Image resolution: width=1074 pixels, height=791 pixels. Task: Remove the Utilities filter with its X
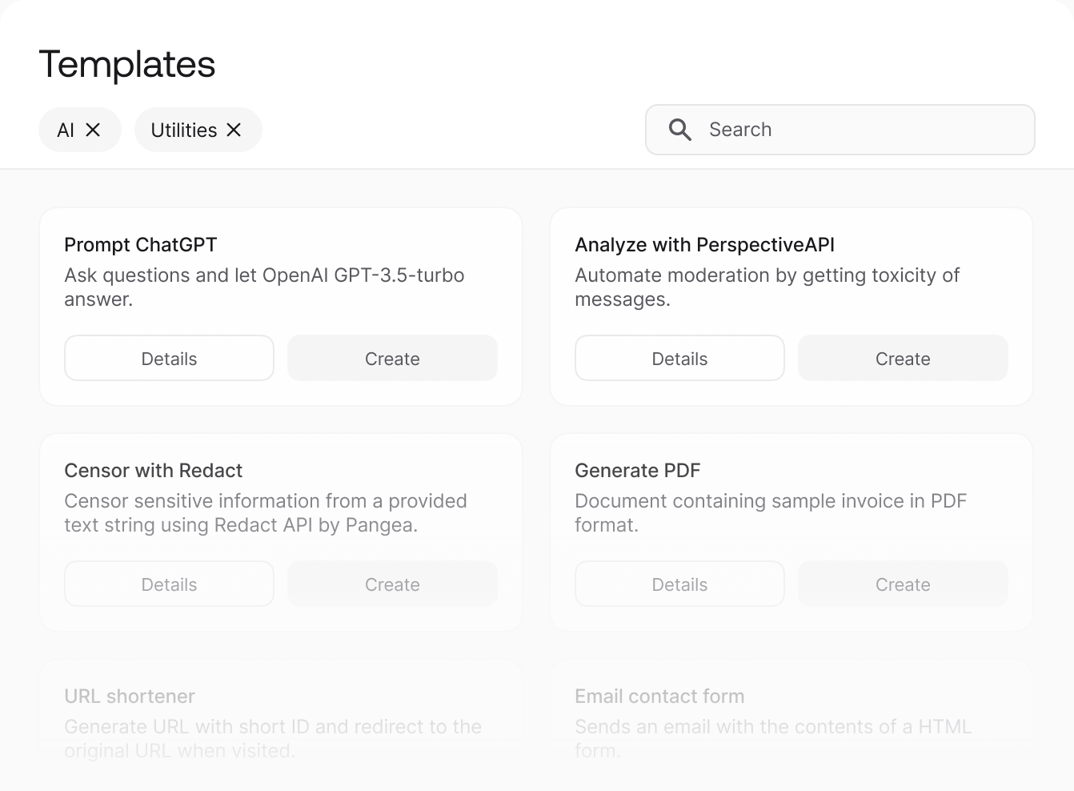tap(234, 130)
